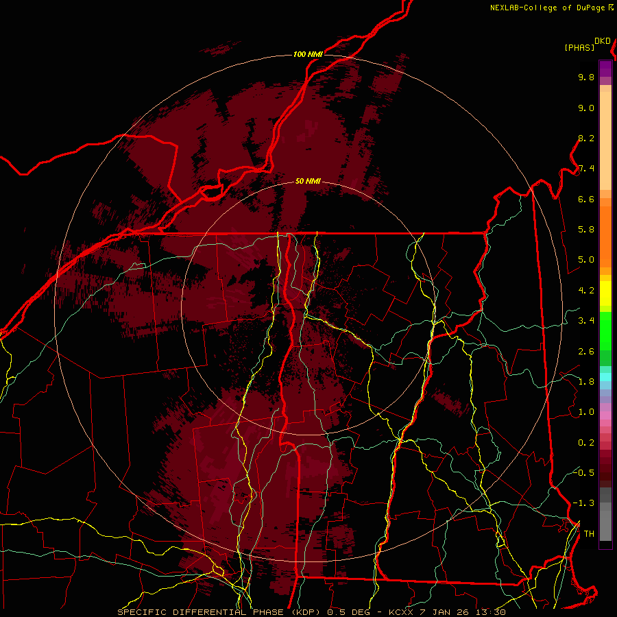The image size is (617, 617).
Task: Click the 1.0 legend value
Action: tap(586, 413)
